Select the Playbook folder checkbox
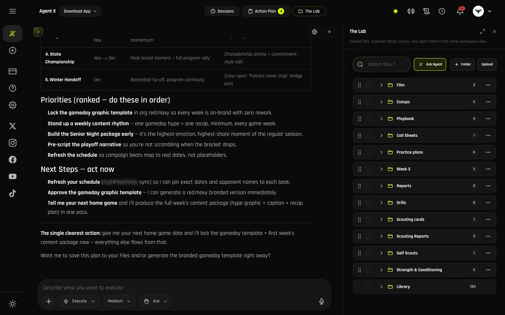 coord(368,119)
